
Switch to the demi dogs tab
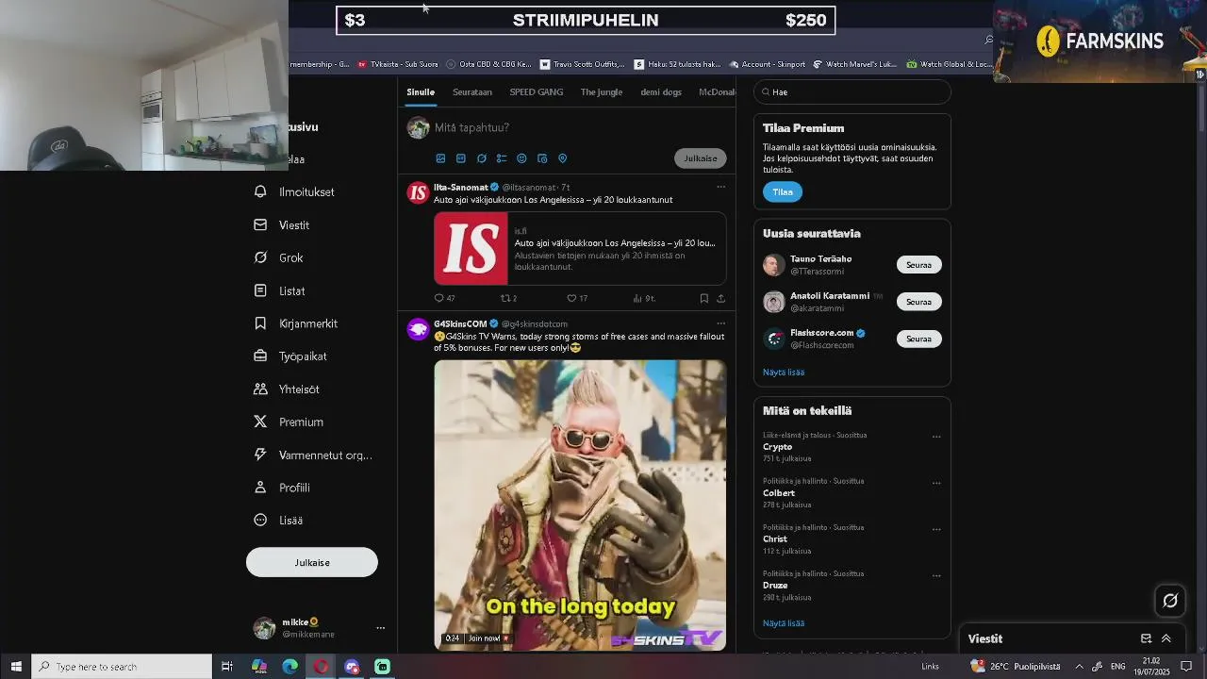click(x=661, y=92)
